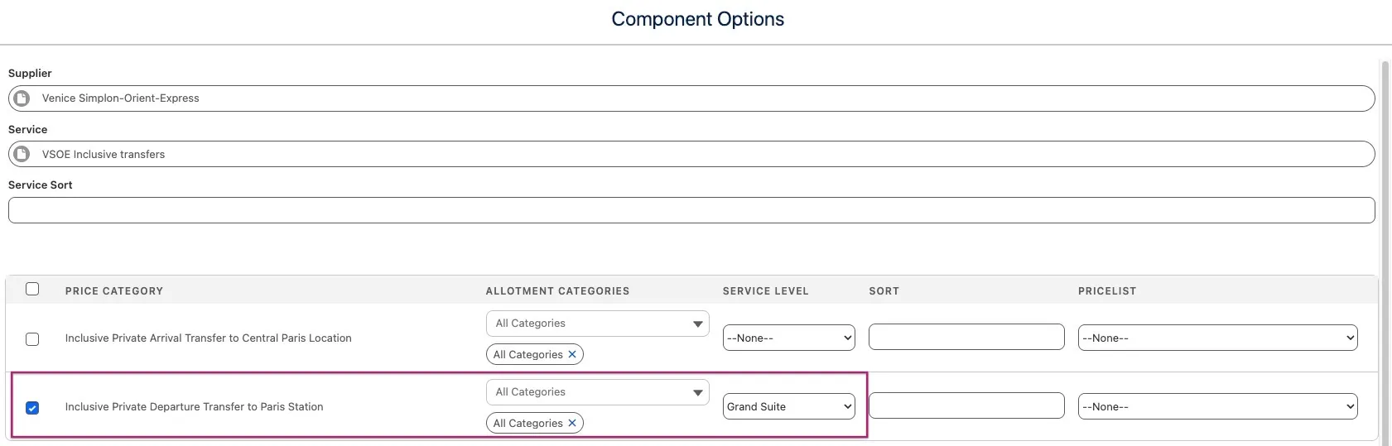Toggle the select-all checkbox in table header

click(x=32, y=289)
